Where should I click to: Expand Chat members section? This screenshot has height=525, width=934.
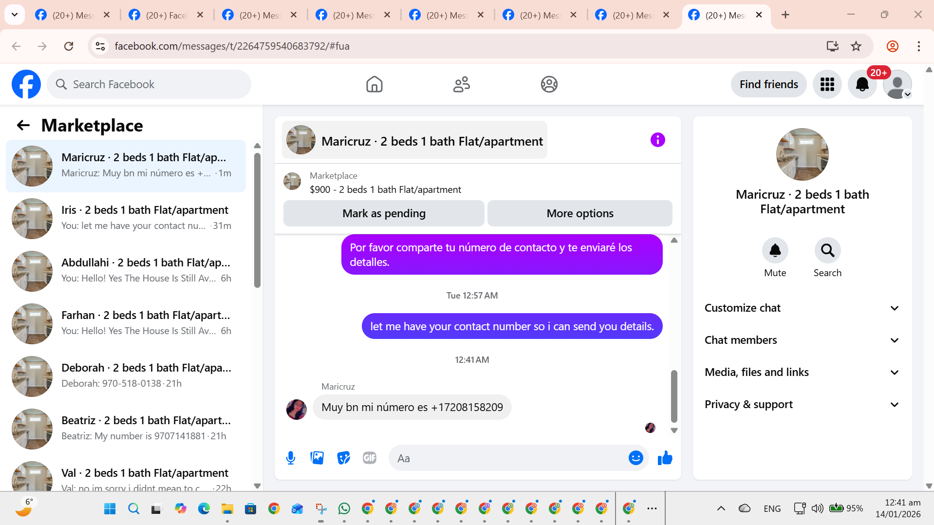(802, 340)
